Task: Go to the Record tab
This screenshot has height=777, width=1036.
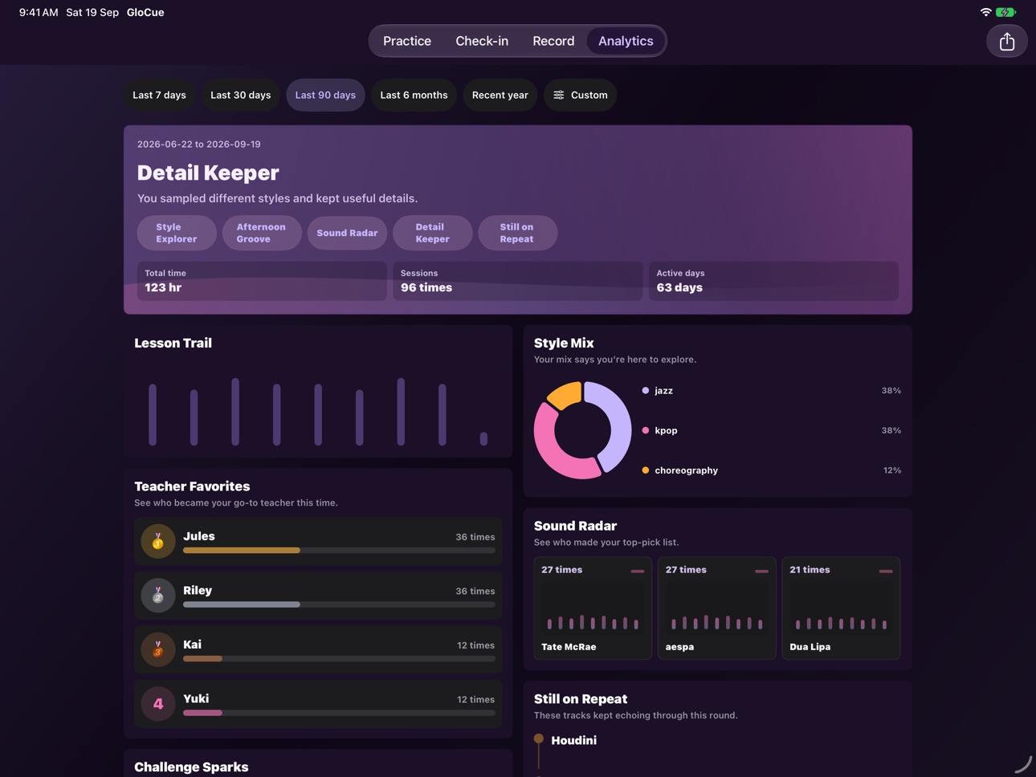Action: (553, 41)
